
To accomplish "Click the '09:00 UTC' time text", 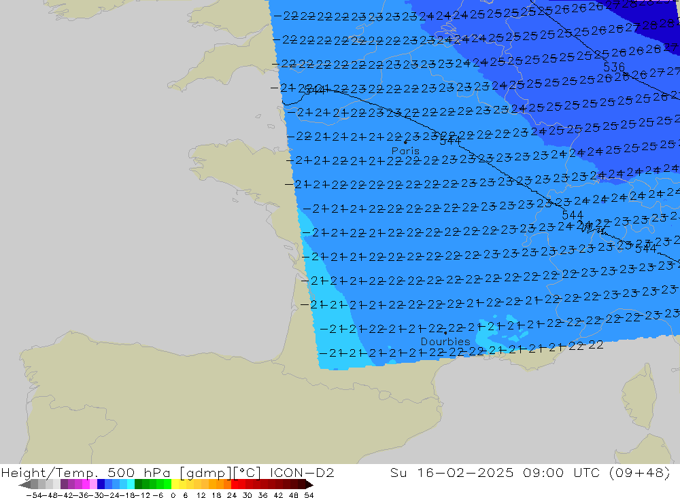I will [x=562, y=473].
